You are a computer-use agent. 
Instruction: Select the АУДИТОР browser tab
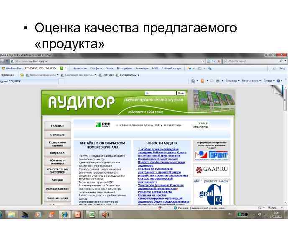[29, 81]
